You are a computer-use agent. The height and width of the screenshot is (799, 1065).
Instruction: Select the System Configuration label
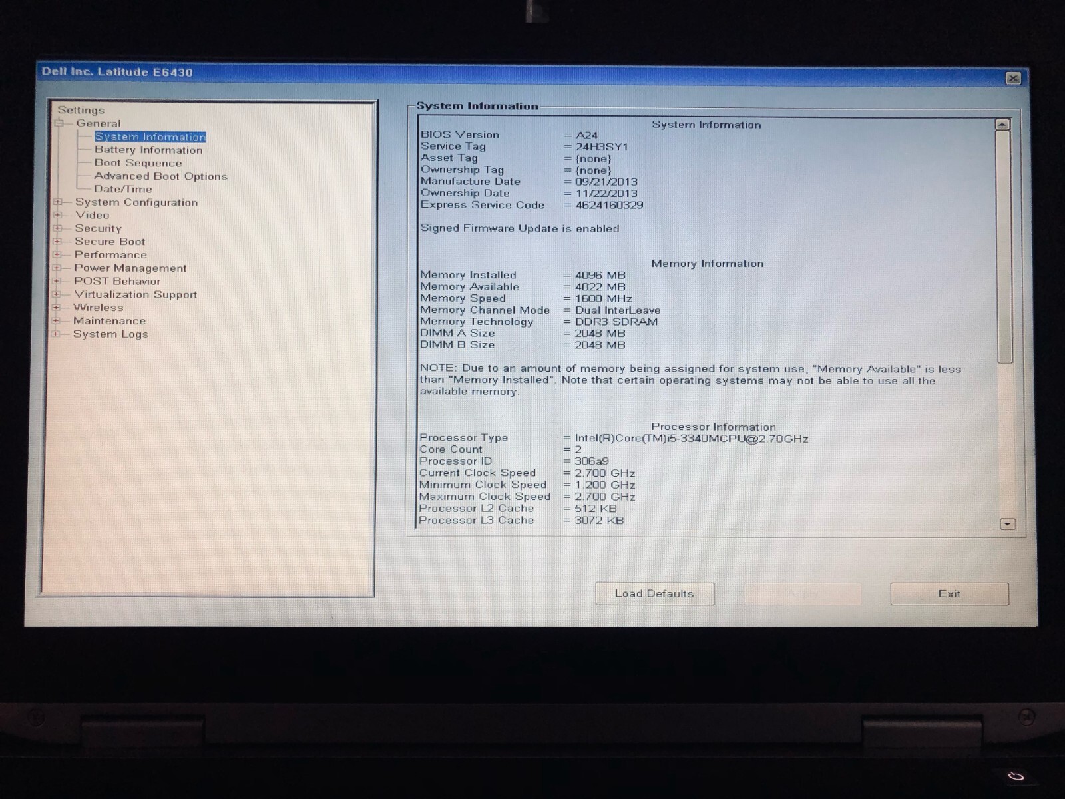[136, 202]
